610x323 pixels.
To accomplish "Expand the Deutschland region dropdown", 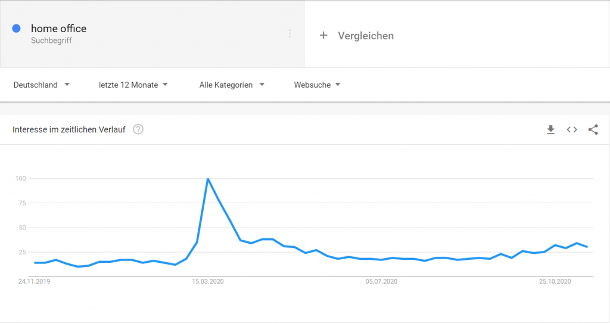I will [x=41, y=85].
